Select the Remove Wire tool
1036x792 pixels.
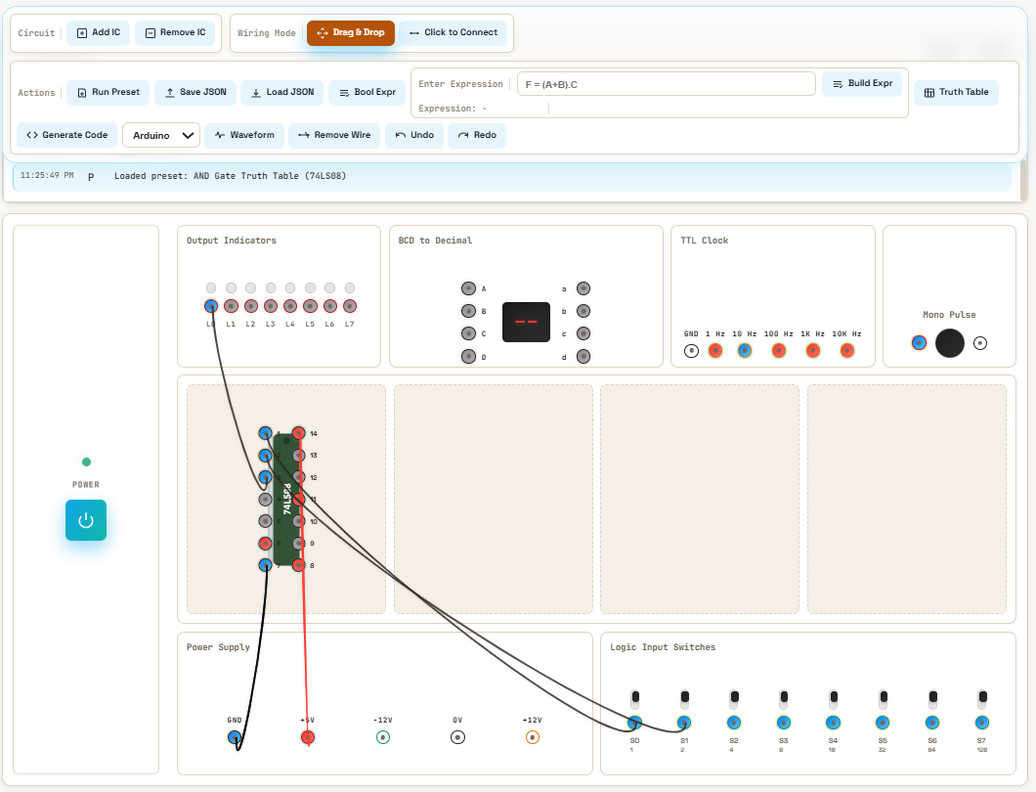334,135
